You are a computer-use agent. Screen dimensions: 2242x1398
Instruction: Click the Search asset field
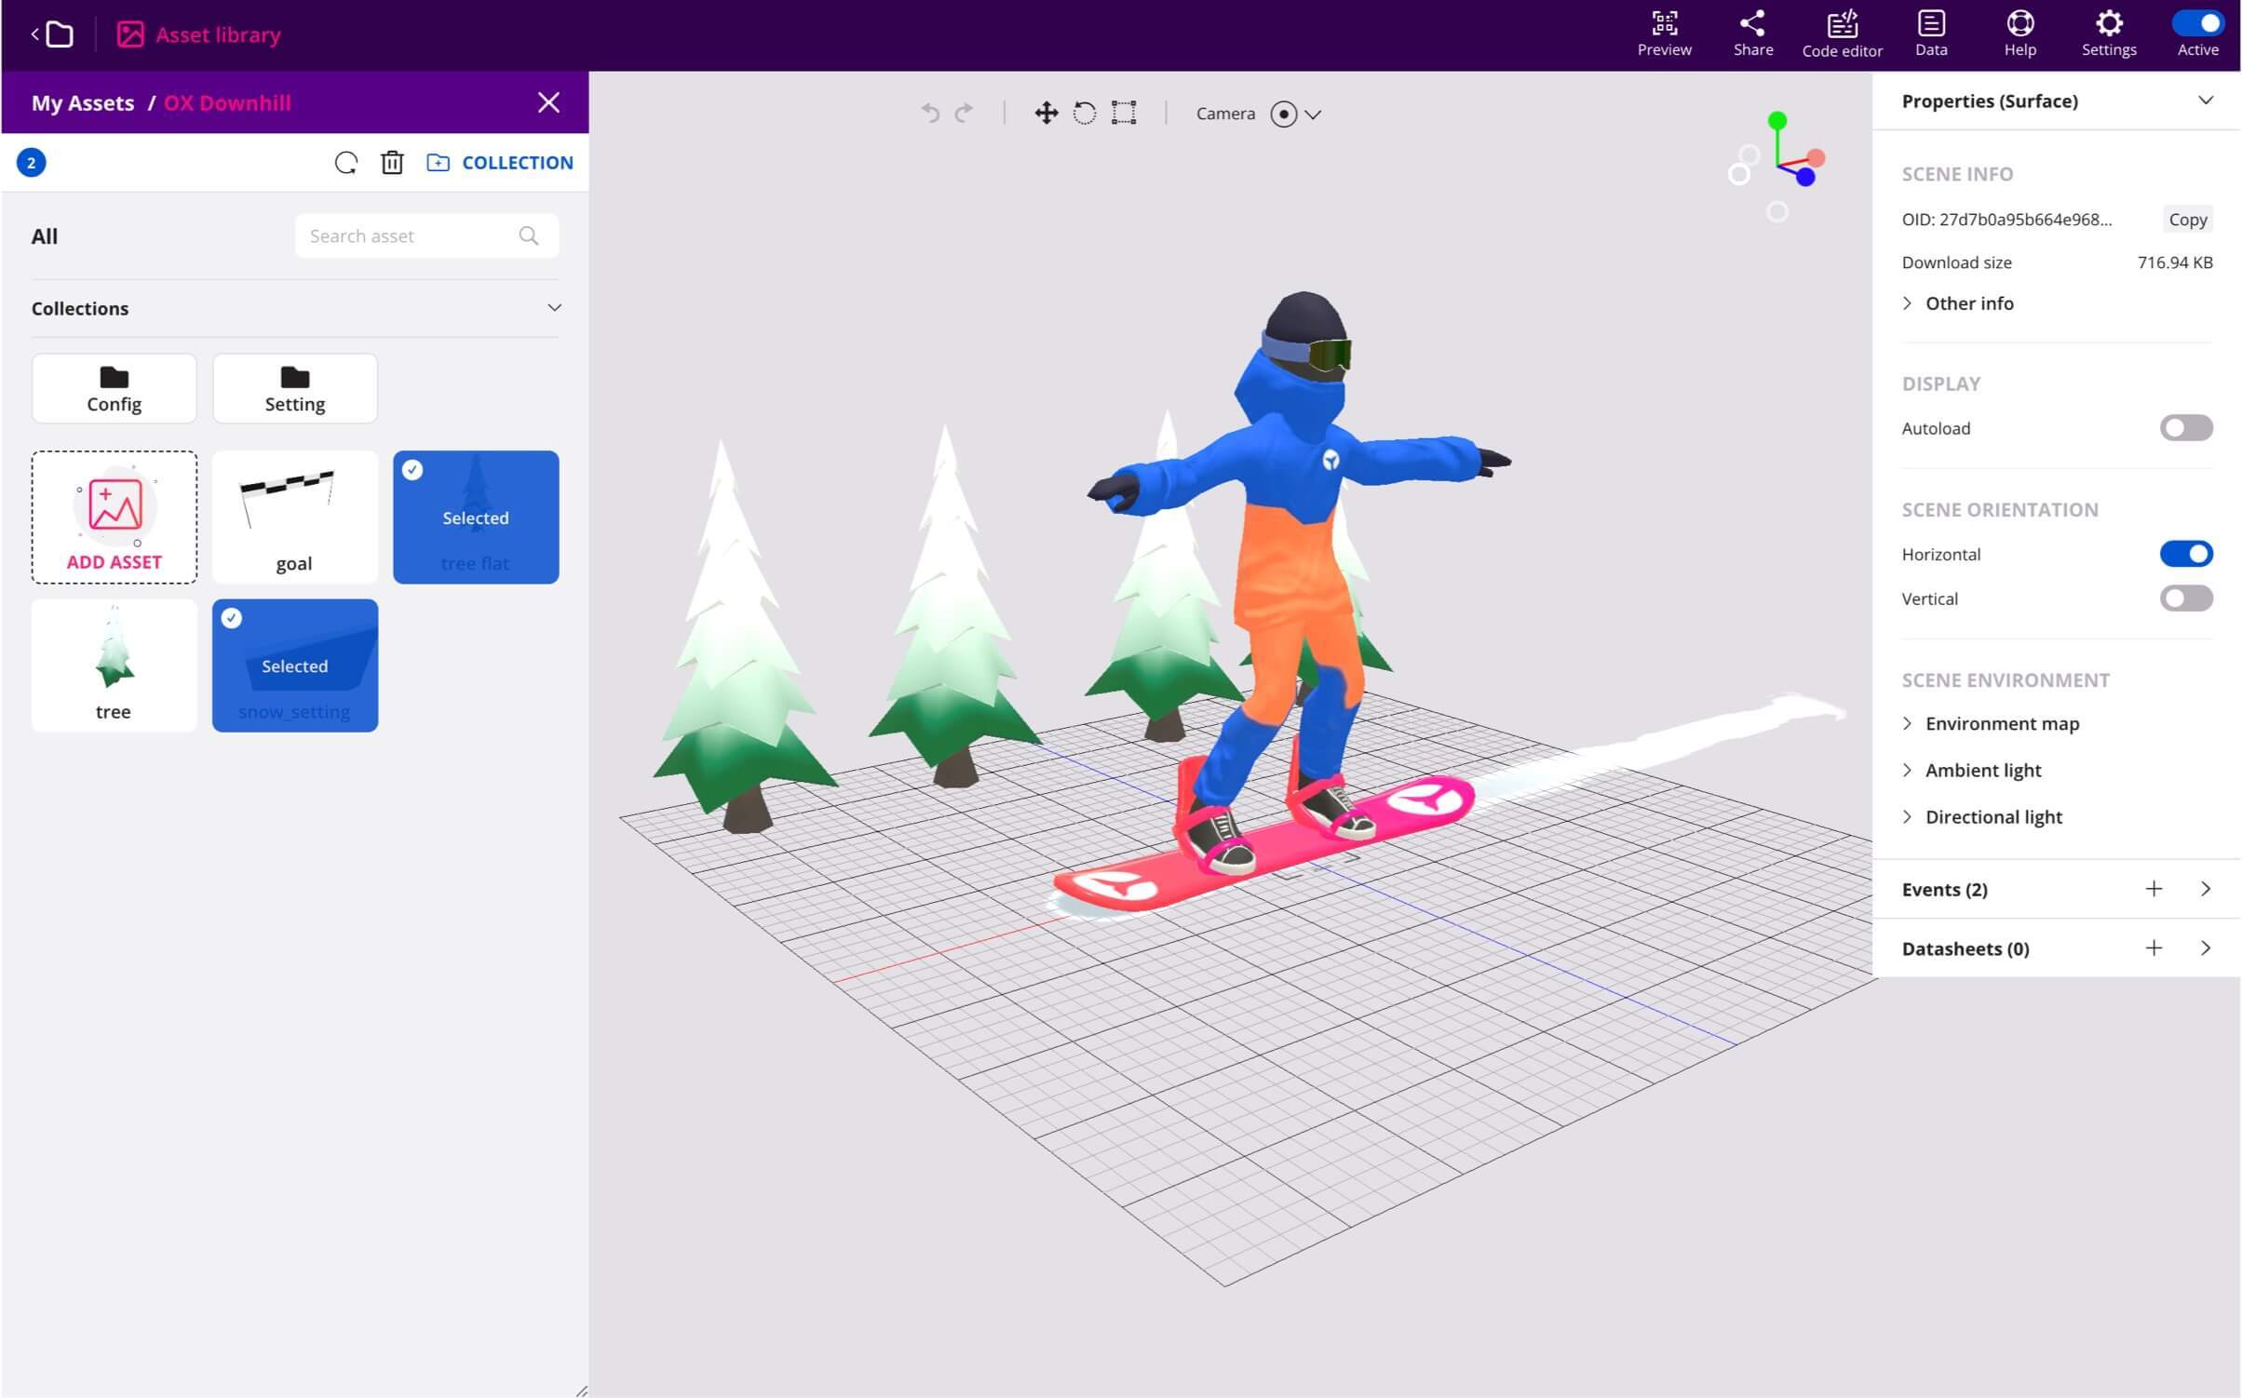426,235
